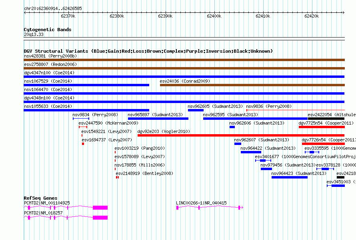Select PCMTD2|NM_001104925 gene label
The image size is (356, 240).
click(47, 203)
